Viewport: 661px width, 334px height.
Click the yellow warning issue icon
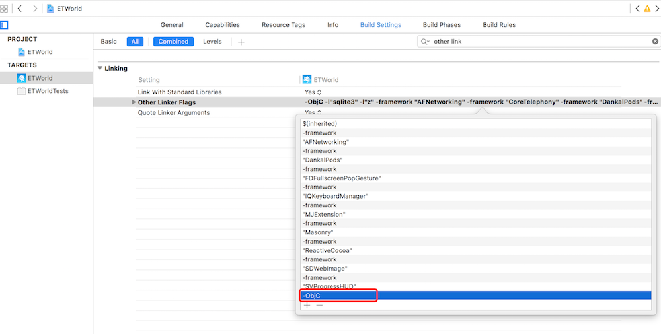(x=647, y=9)
